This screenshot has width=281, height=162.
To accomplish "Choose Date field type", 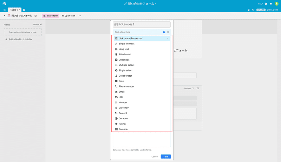I will click(x=142, y=81).
